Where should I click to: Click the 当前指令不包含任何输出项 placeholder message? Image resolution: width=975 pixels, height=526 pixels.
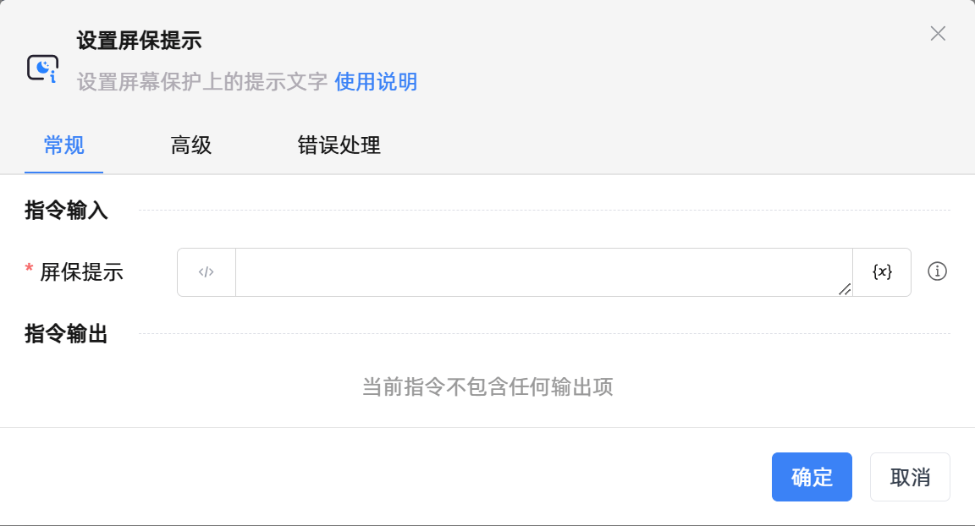(487, 386)
